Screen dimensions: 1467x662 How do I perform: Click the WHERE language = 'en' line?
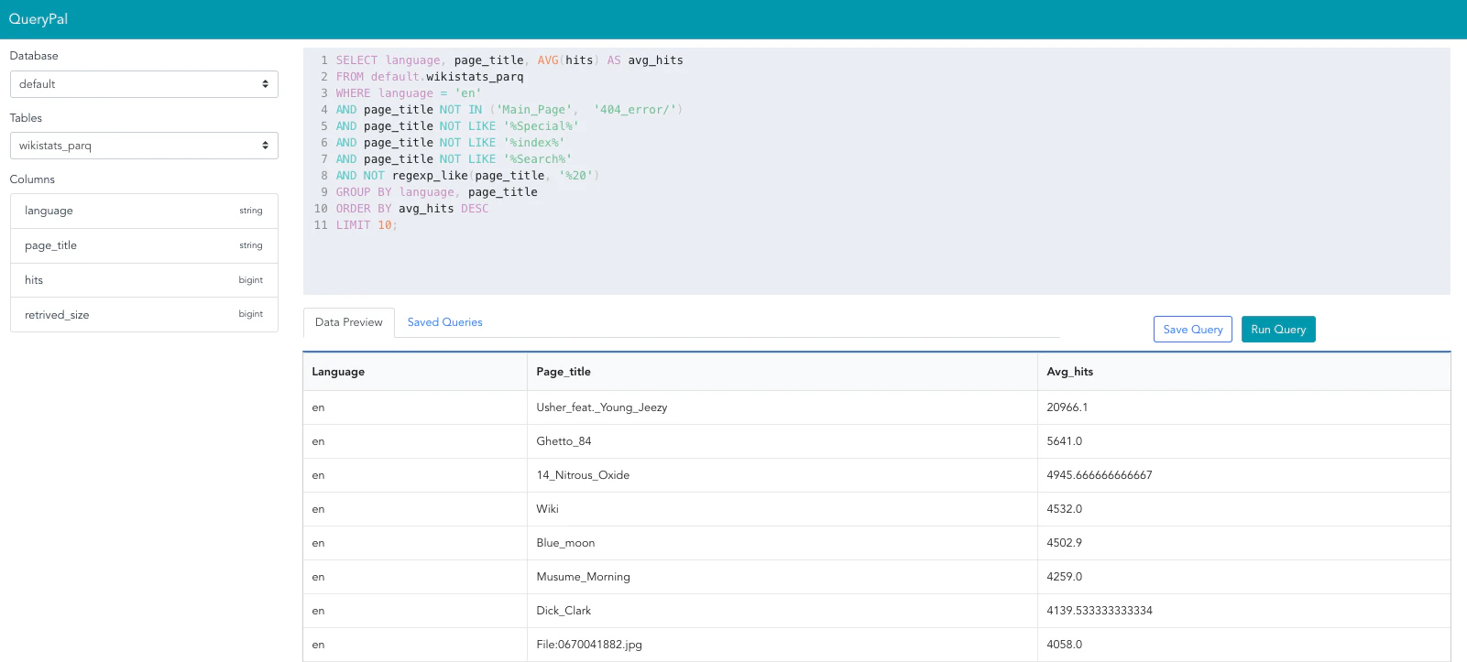click(x=409, y=93)
